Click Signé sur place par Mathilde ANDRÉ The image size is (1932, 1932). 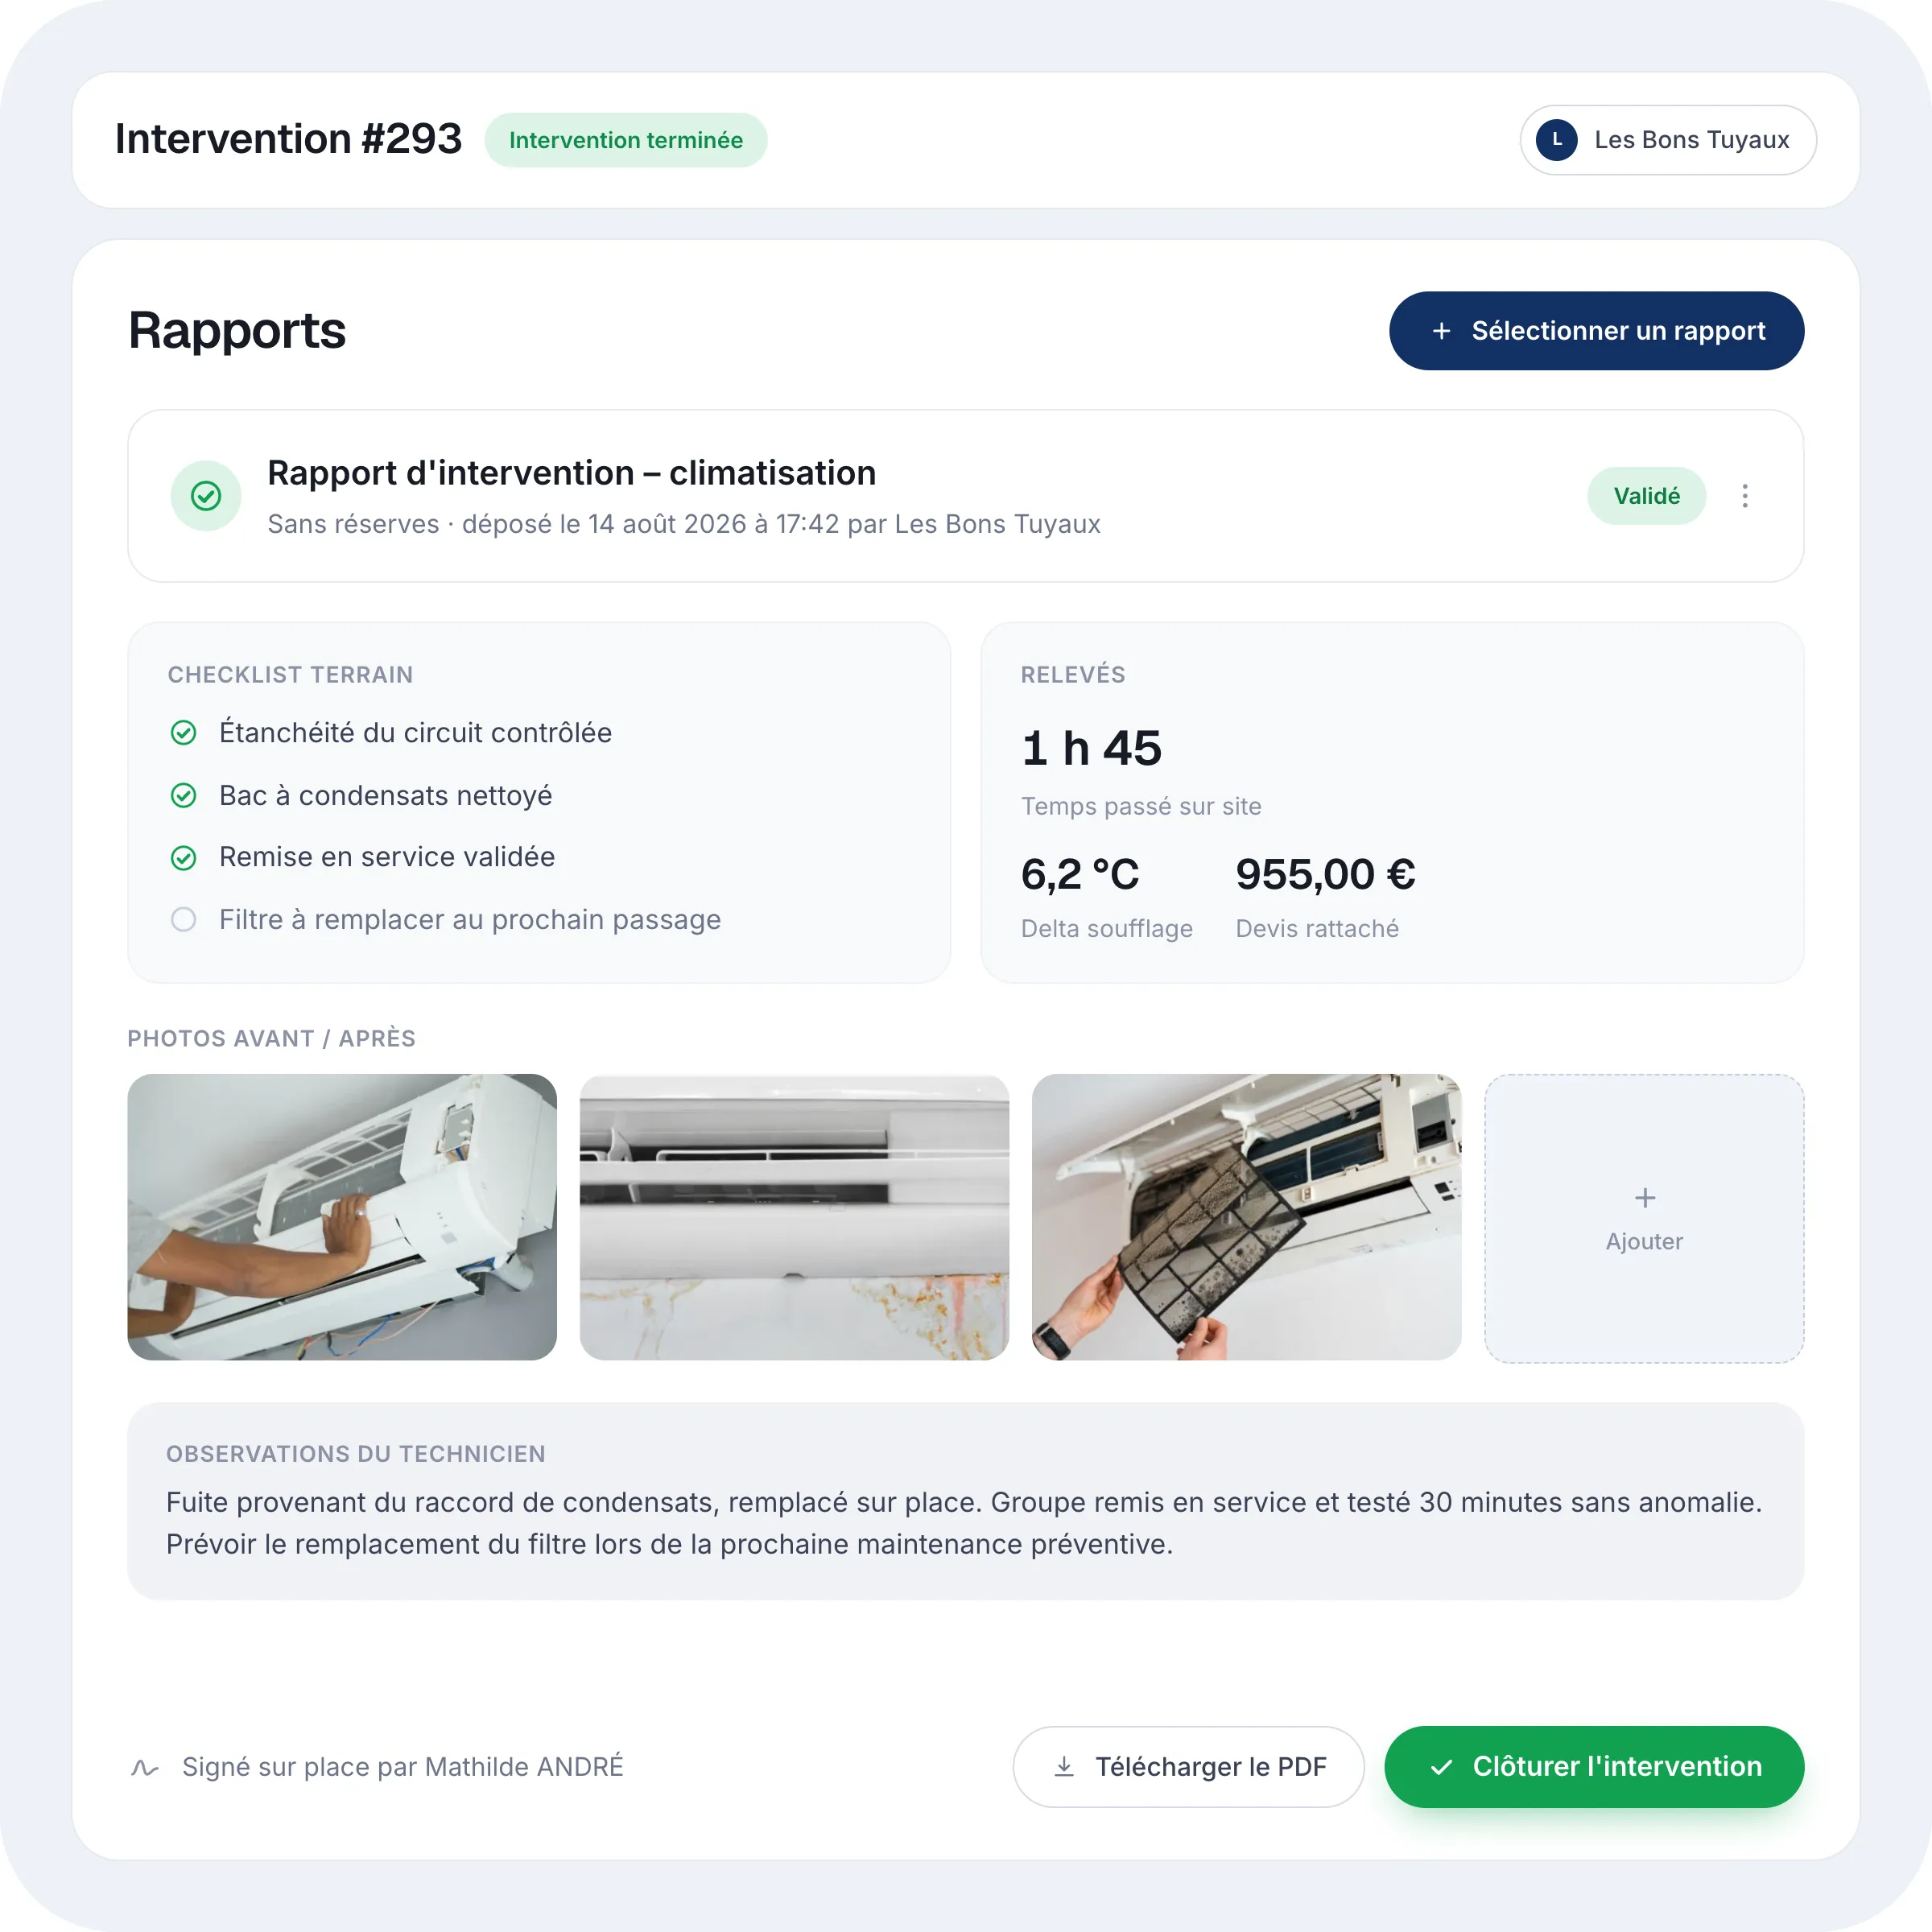pos(403,1767)
